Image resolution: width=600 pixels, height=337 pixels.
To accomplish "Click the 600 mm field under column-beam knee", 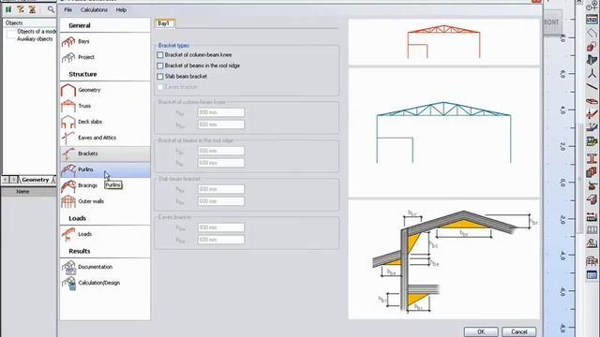I will (221, 125).
